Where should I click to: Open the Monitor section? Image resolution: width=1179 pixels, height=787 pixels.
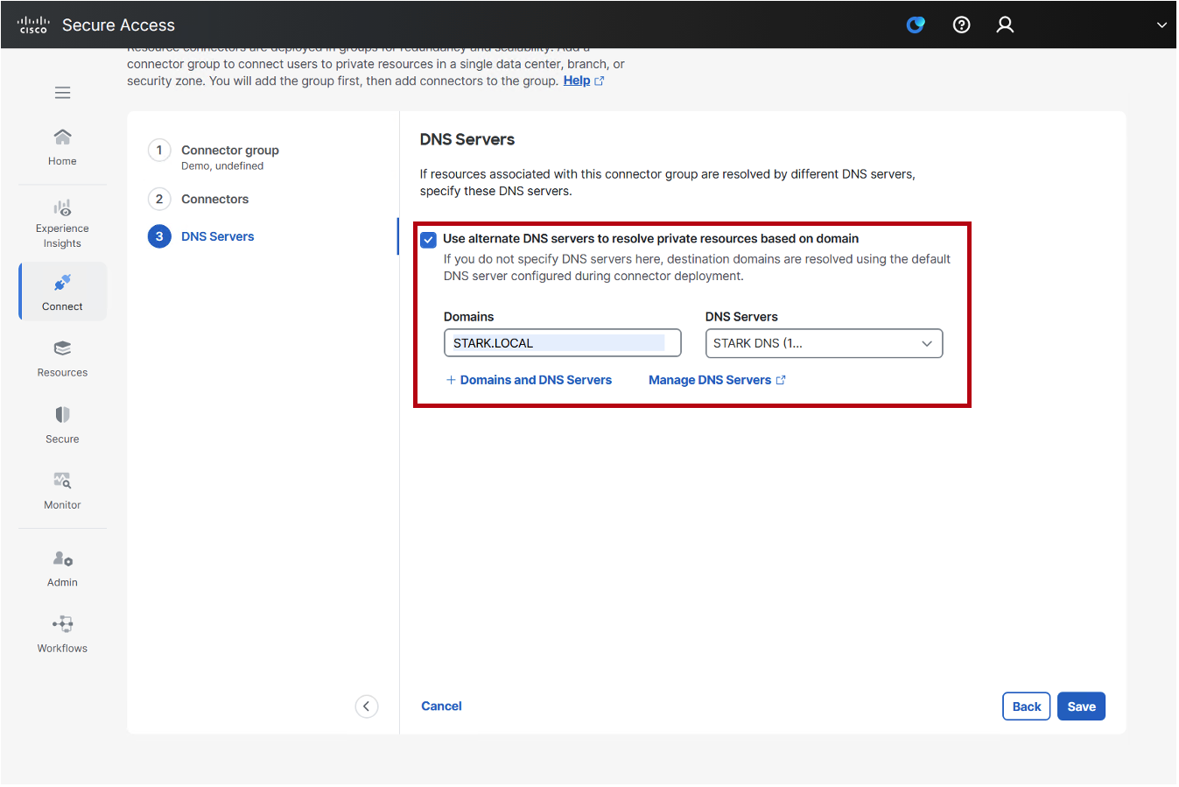[62, 491]
